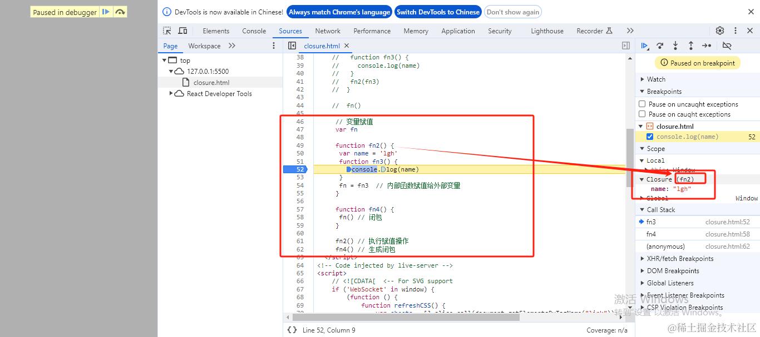Collapse the Closure (fn2) scope
760x337 pixels.
click(x=641, y=180)
